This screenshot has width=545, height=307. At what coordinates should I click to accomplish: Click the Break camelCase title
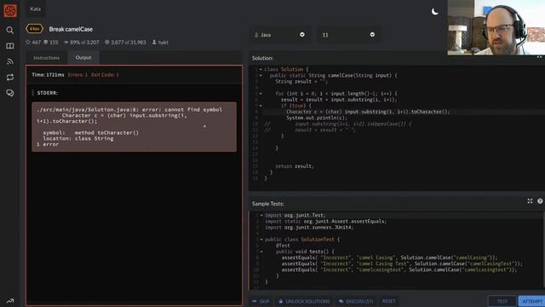click(x=71, y=29)
